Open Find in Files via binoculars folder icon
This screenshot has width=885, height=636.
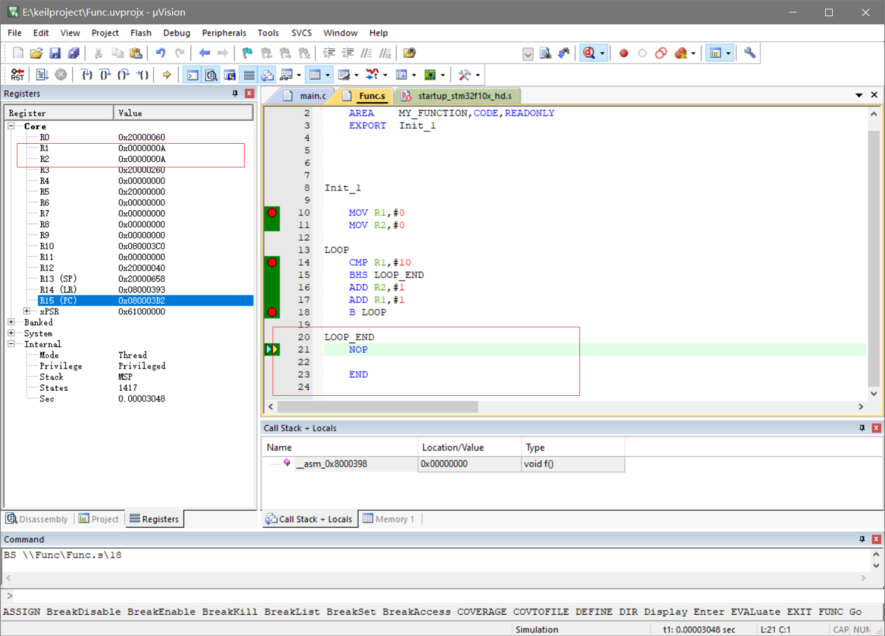(x=410, y=54)
